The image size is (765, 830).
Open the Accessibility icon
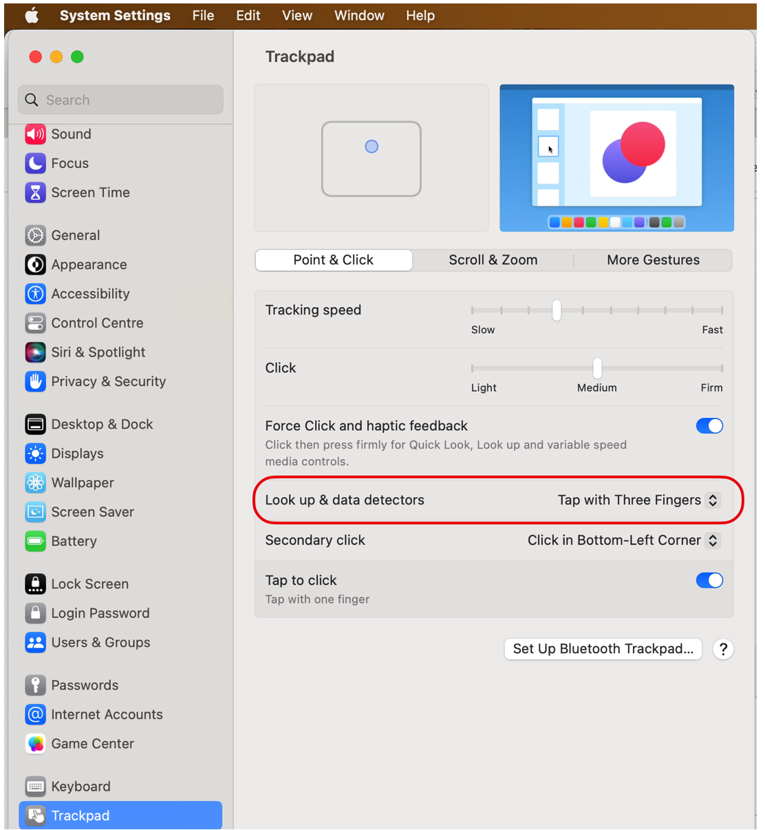click(35, 294)
